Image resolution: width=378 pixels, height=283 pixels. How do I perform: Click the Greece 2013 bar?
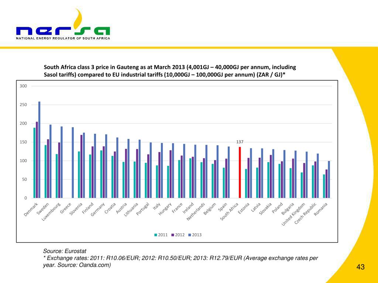point(73,163)
